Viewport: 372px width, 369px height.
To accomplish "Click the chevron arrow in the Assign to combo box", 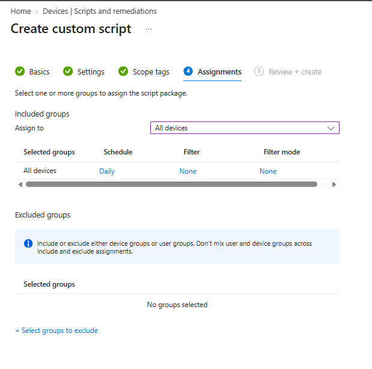I will coord(331,129).
